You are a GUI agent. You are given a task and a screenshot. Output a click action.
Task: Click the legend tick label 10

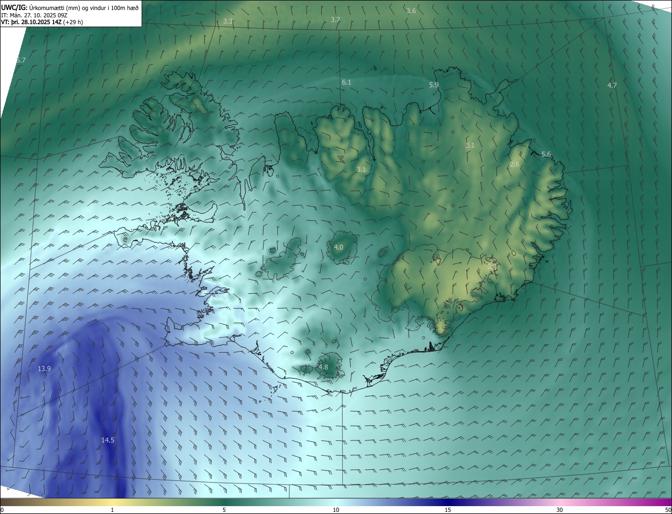(336, 510)
